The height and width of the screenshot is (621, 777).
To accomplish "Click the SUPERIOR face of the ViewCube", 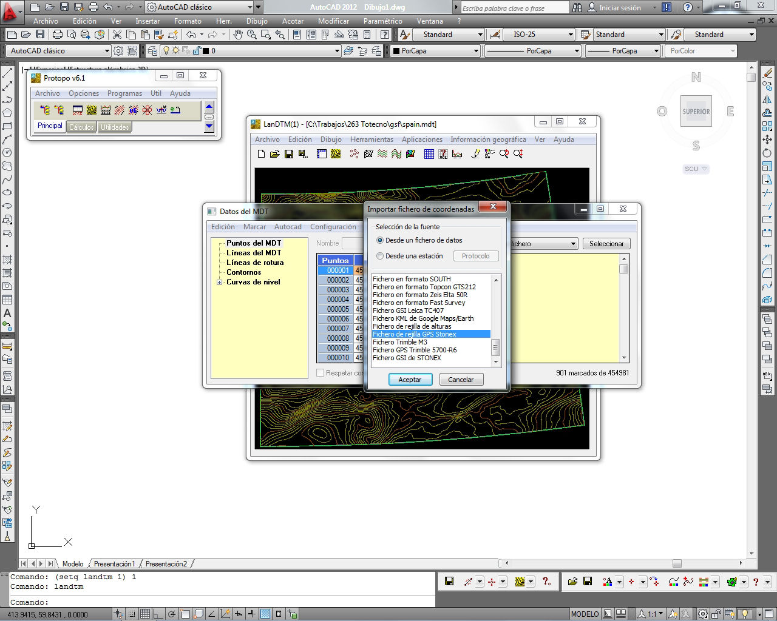I will tap(696, 112).
